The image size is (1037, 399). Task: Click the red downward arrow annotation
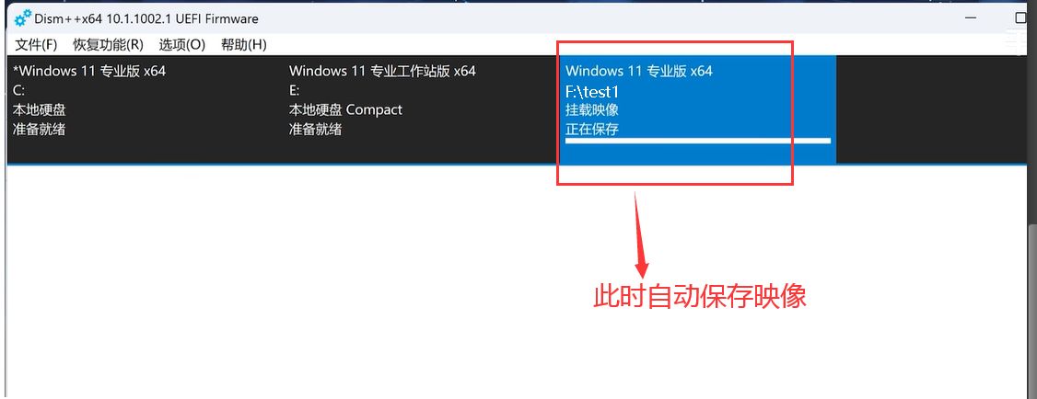pos(640,234)
